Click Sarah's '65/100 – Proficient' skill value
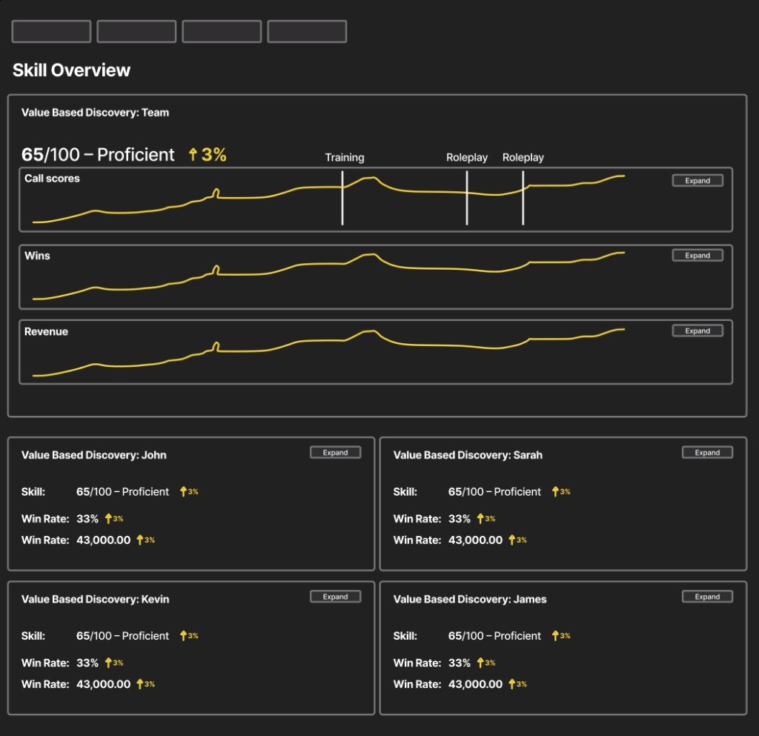The width and height of the screenshot is (759, 736). coord(494,491)
